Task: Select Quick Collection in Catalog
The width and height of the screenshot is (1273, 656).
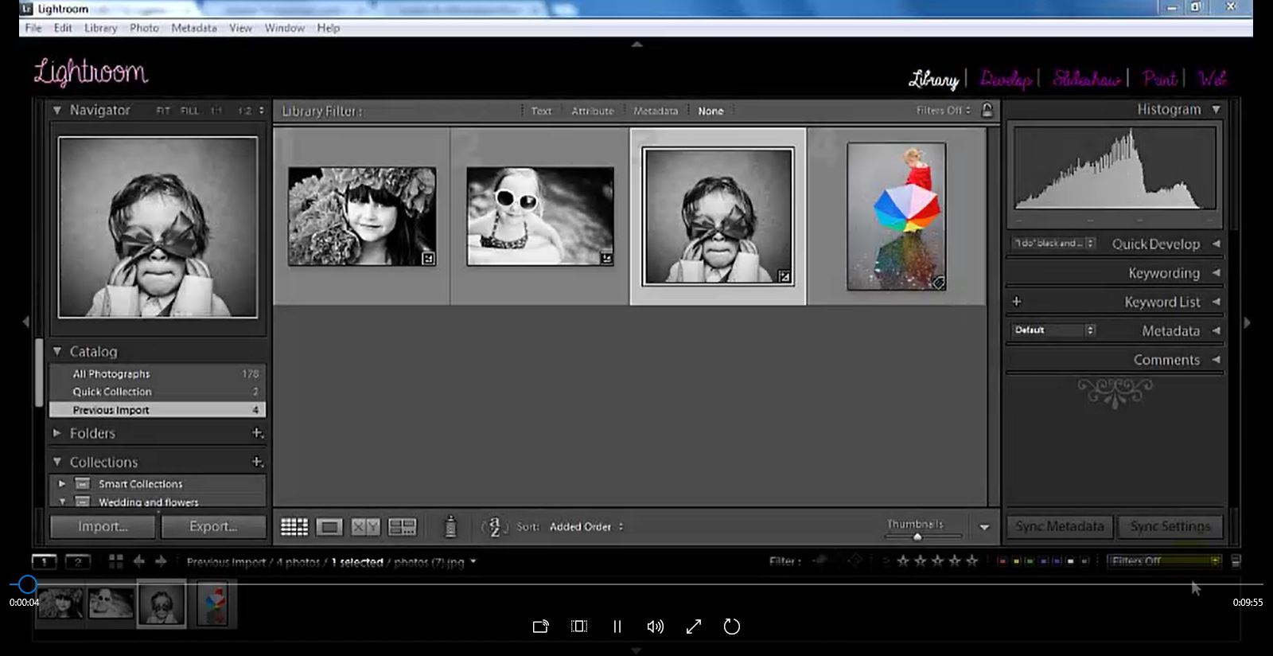Action: (x=158, y=392)
